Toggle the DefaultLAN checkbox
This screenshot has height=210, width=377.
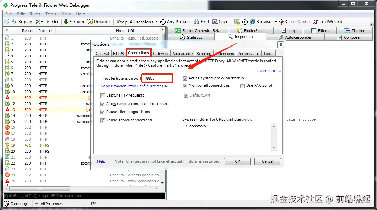186,95
